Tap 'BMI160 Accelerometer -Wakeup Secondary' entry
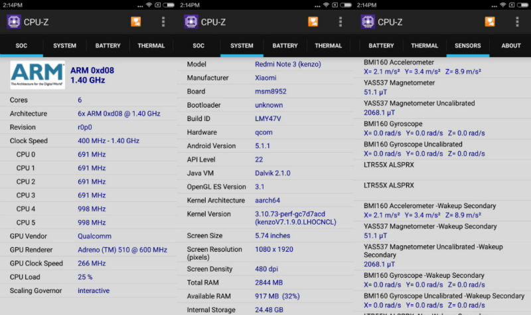 442,211
